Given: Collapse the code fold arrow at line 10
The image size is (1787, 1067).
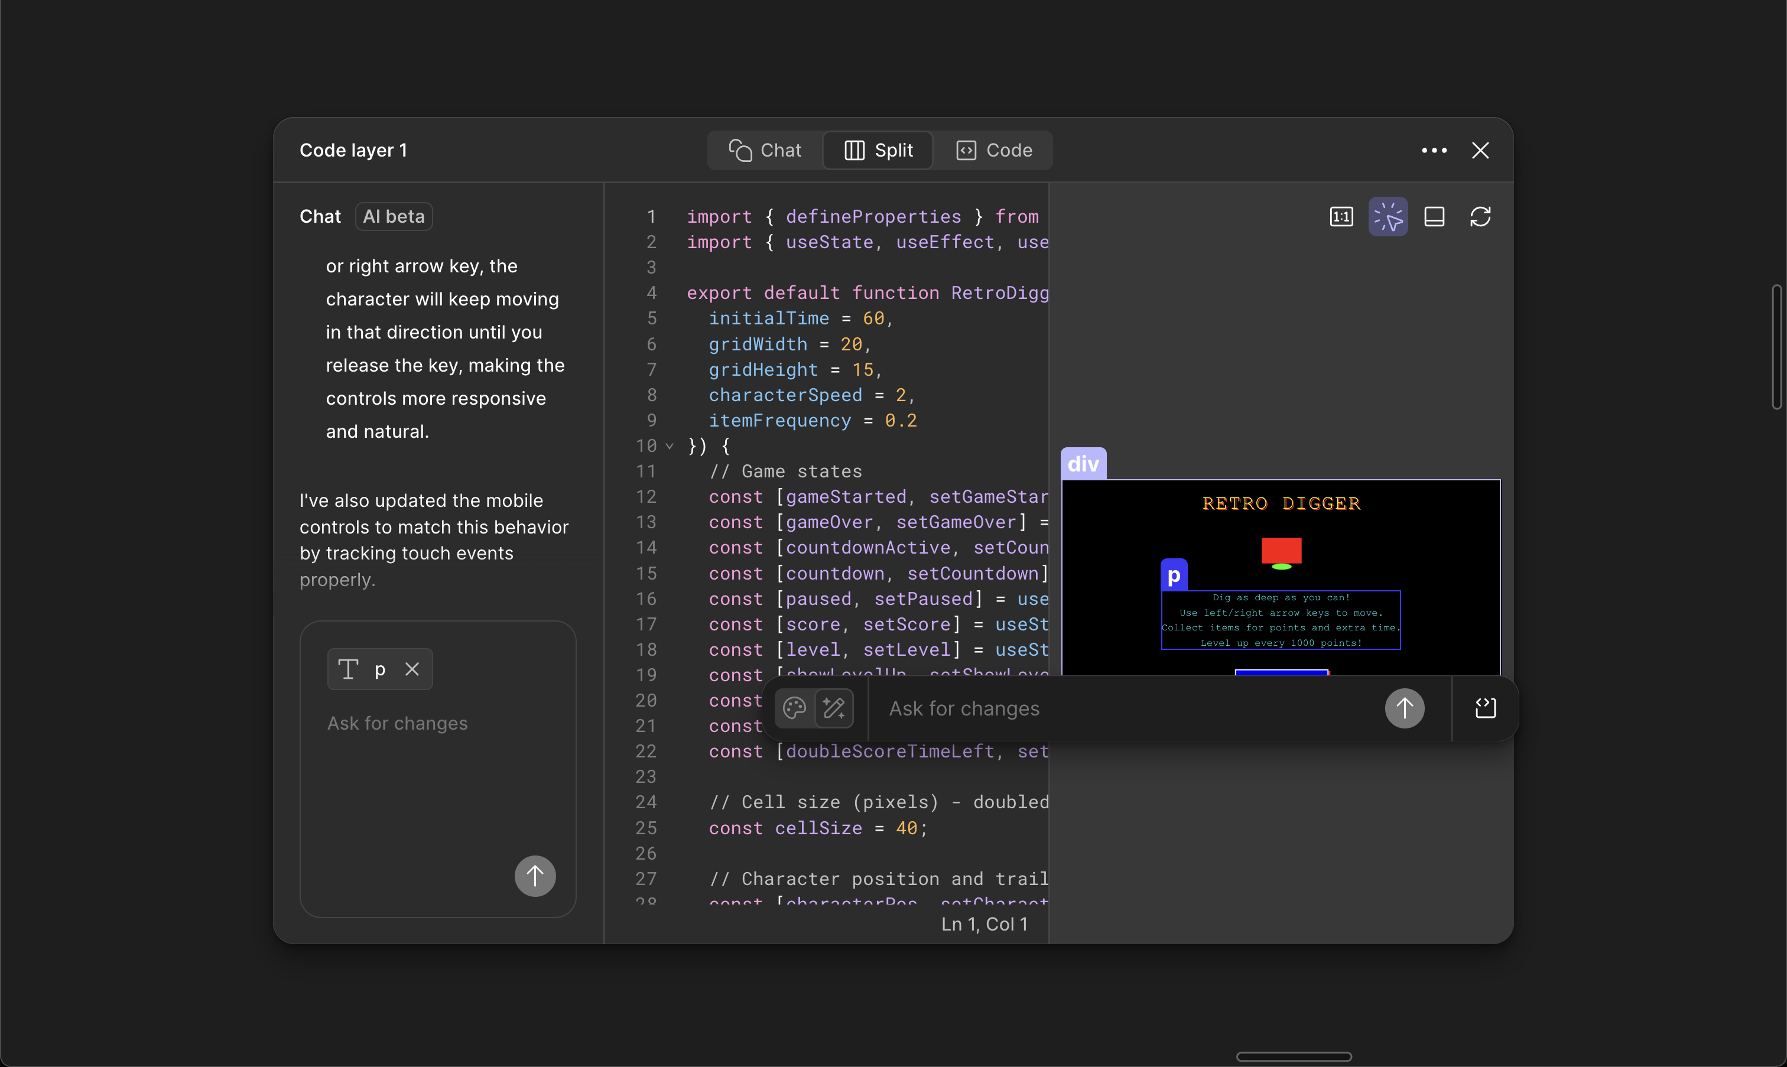Looking at the screenshot, I should click(670, 446).
